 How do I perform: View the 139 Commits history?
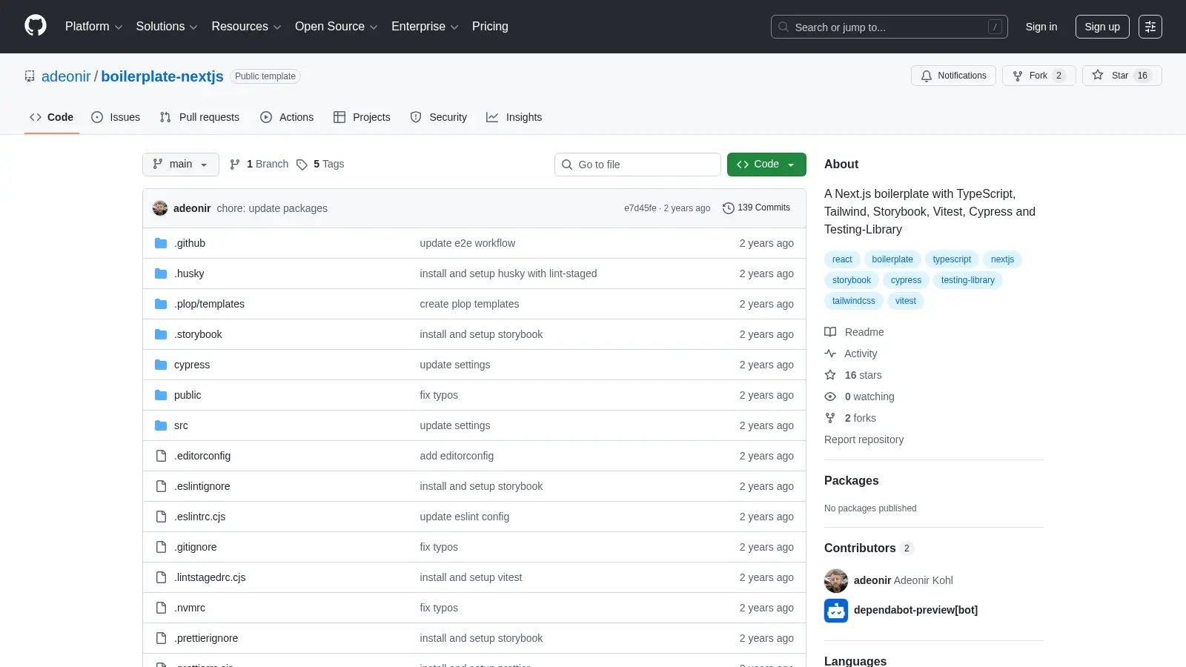(756, 208)
